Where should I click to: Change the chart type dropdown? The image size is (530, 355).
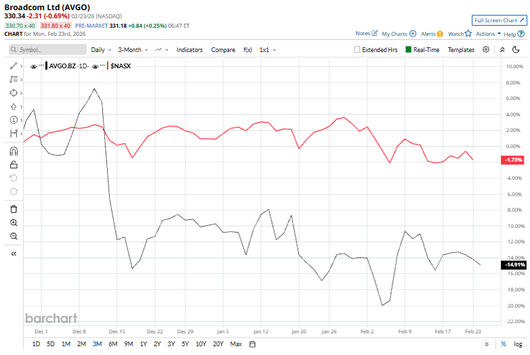(161, 49)
